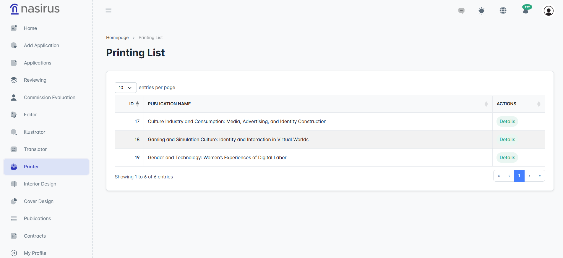Select Cover Design in the sidebar
This screenshot has height=258, width=563.
pyautogui.click(x=38, y=201)
